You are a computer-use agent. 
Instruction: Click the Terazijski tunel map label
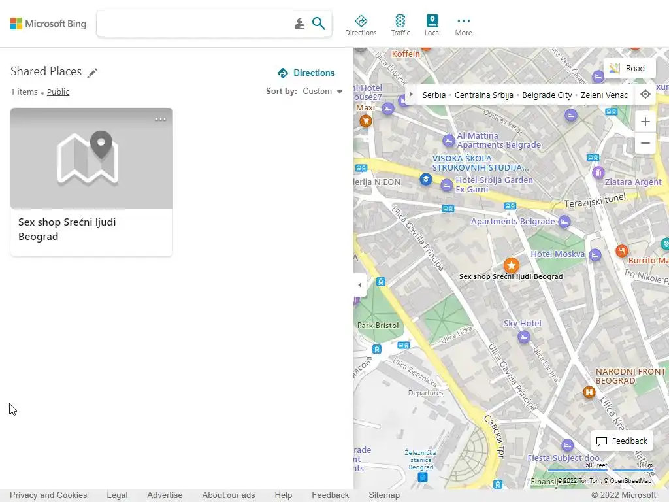click(595, 200)
